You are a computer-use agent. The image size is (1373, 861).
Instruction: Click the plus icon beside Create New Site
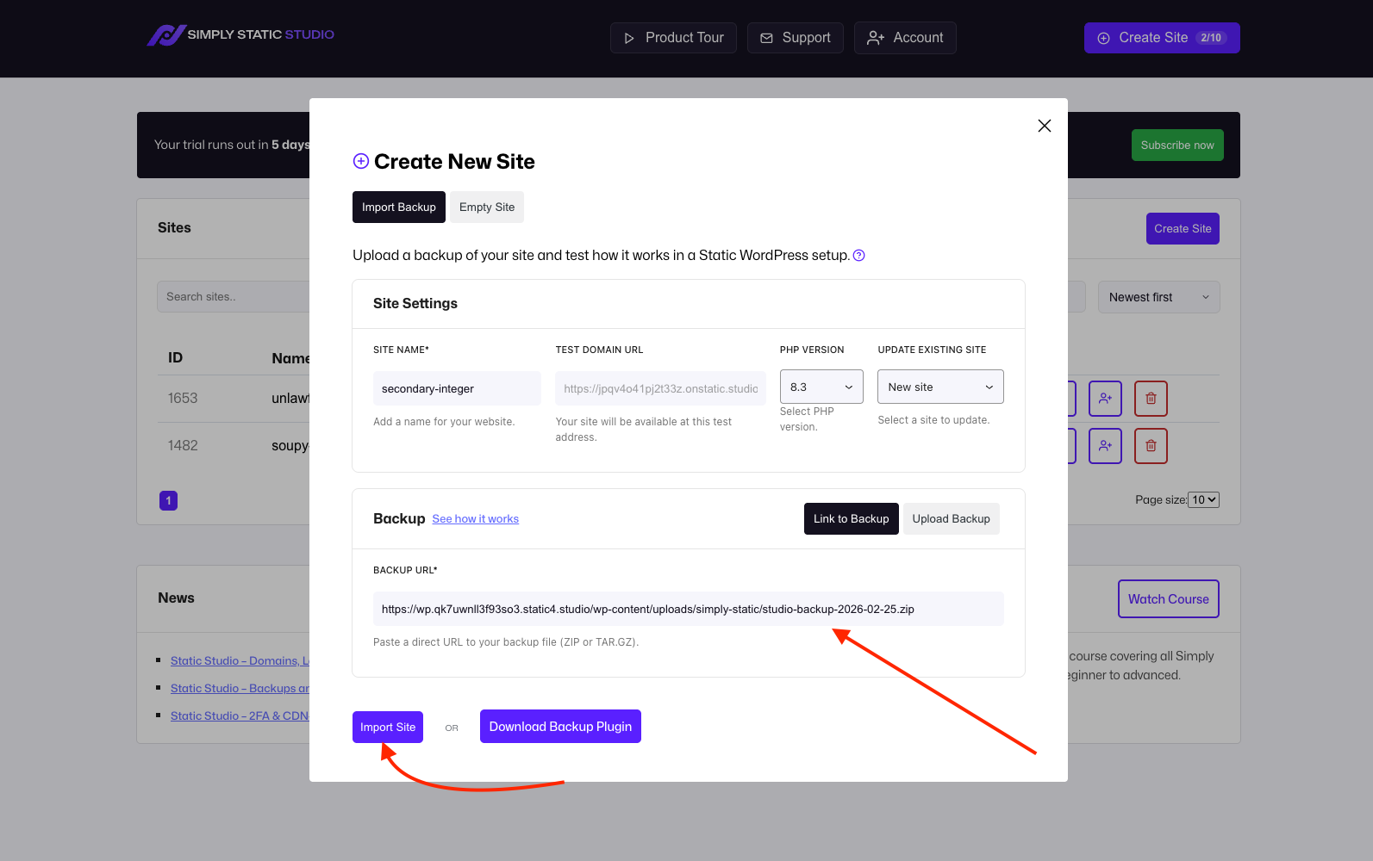(361, 161)
